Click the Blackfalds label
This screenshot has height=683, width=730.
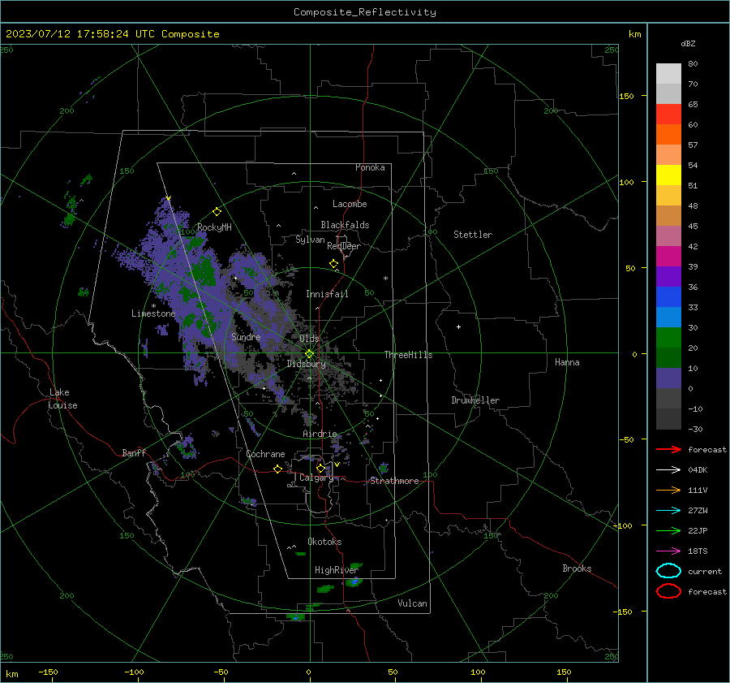(x=345, y=225)
